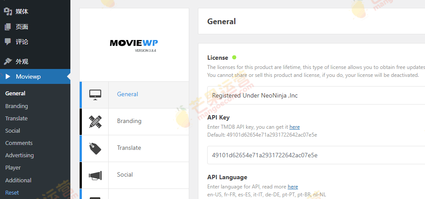The image size is (425, 199).
Task: Click the pages icon beside 页面
Action: click(8, 27)
